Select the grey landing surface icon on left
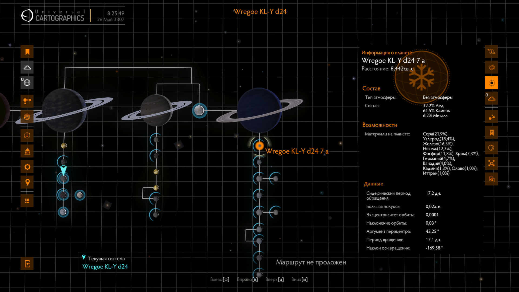This screenshot has height=292, width=519. point(27,67)
